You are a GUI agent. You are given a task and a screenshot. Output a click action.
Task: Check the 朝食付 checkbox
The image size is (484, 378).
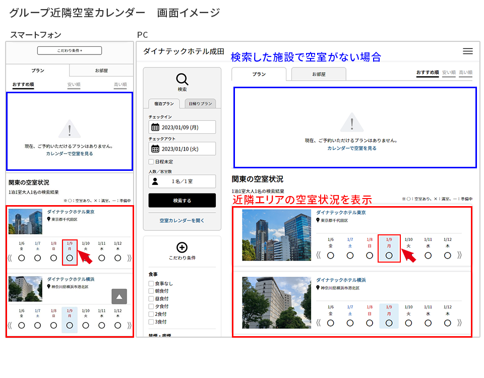click(151, 291)
